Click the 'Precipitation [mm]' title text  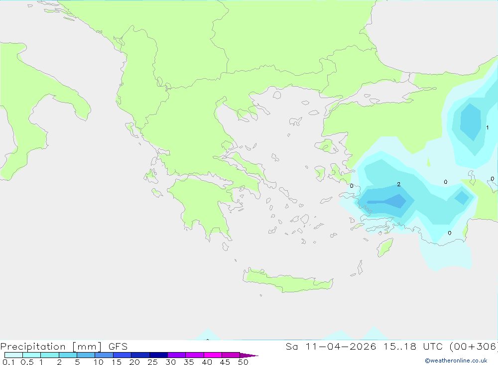coord(51,347)
